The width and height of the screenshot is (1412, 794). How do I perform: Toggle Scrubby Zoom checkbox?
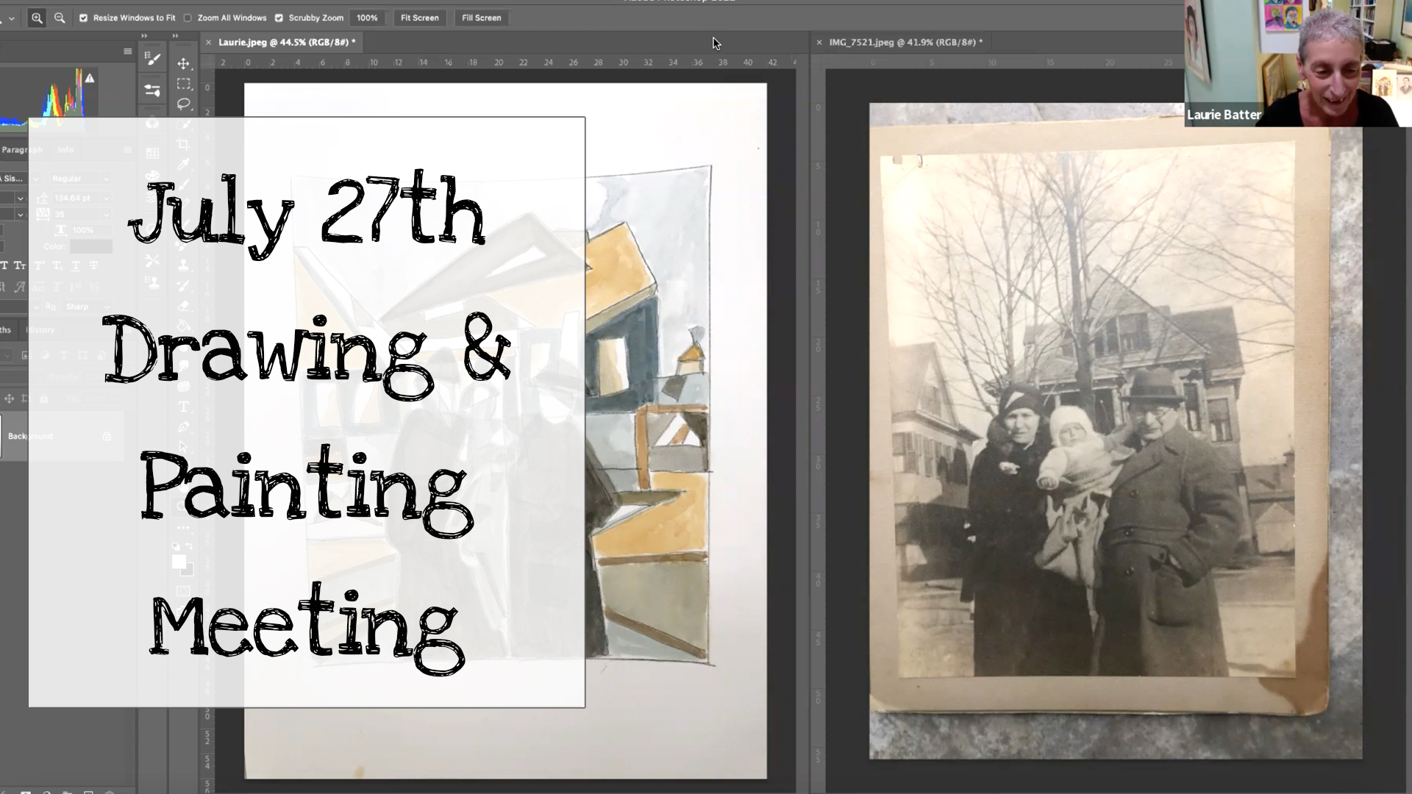279,18
